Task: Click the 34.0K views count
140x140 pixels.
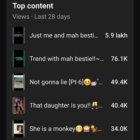Action: point(119,129)
